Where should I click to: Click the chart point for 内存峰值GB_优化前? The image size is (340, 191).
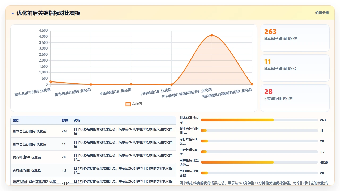(x=131, y=84)
